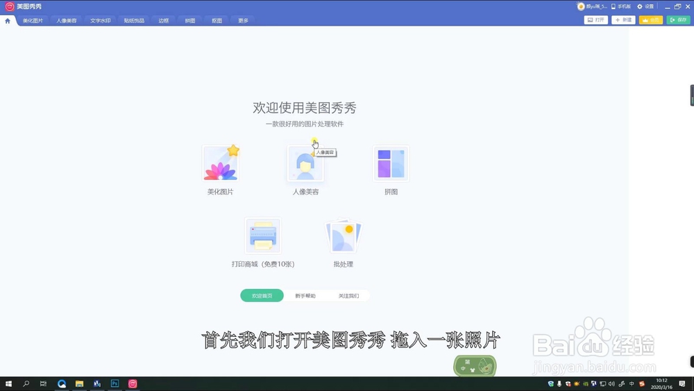The width and height of the screenshot is (694, 391).
Task: Click the microphone tray icon
Action: pos(559,383)
